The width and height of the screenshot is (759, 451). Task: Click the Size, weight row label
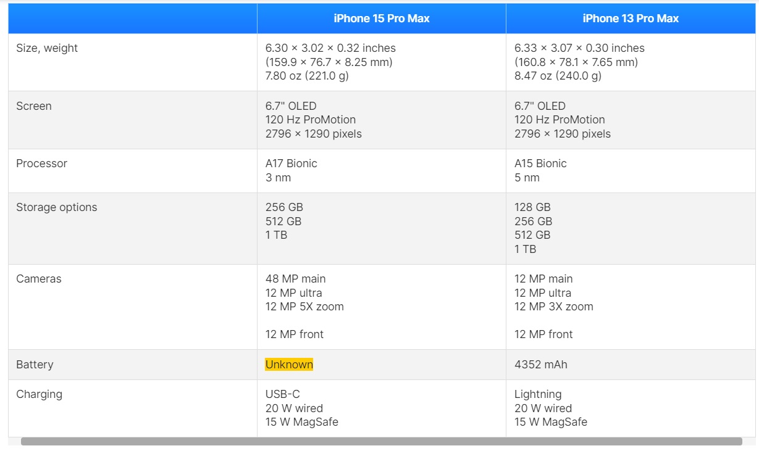[x=47, y=48]
